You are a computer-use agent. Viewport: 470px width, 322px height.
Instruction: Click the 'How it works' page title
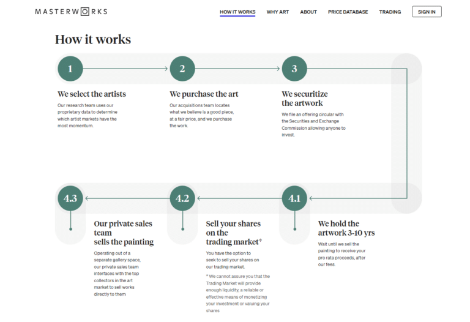point(92,40)
